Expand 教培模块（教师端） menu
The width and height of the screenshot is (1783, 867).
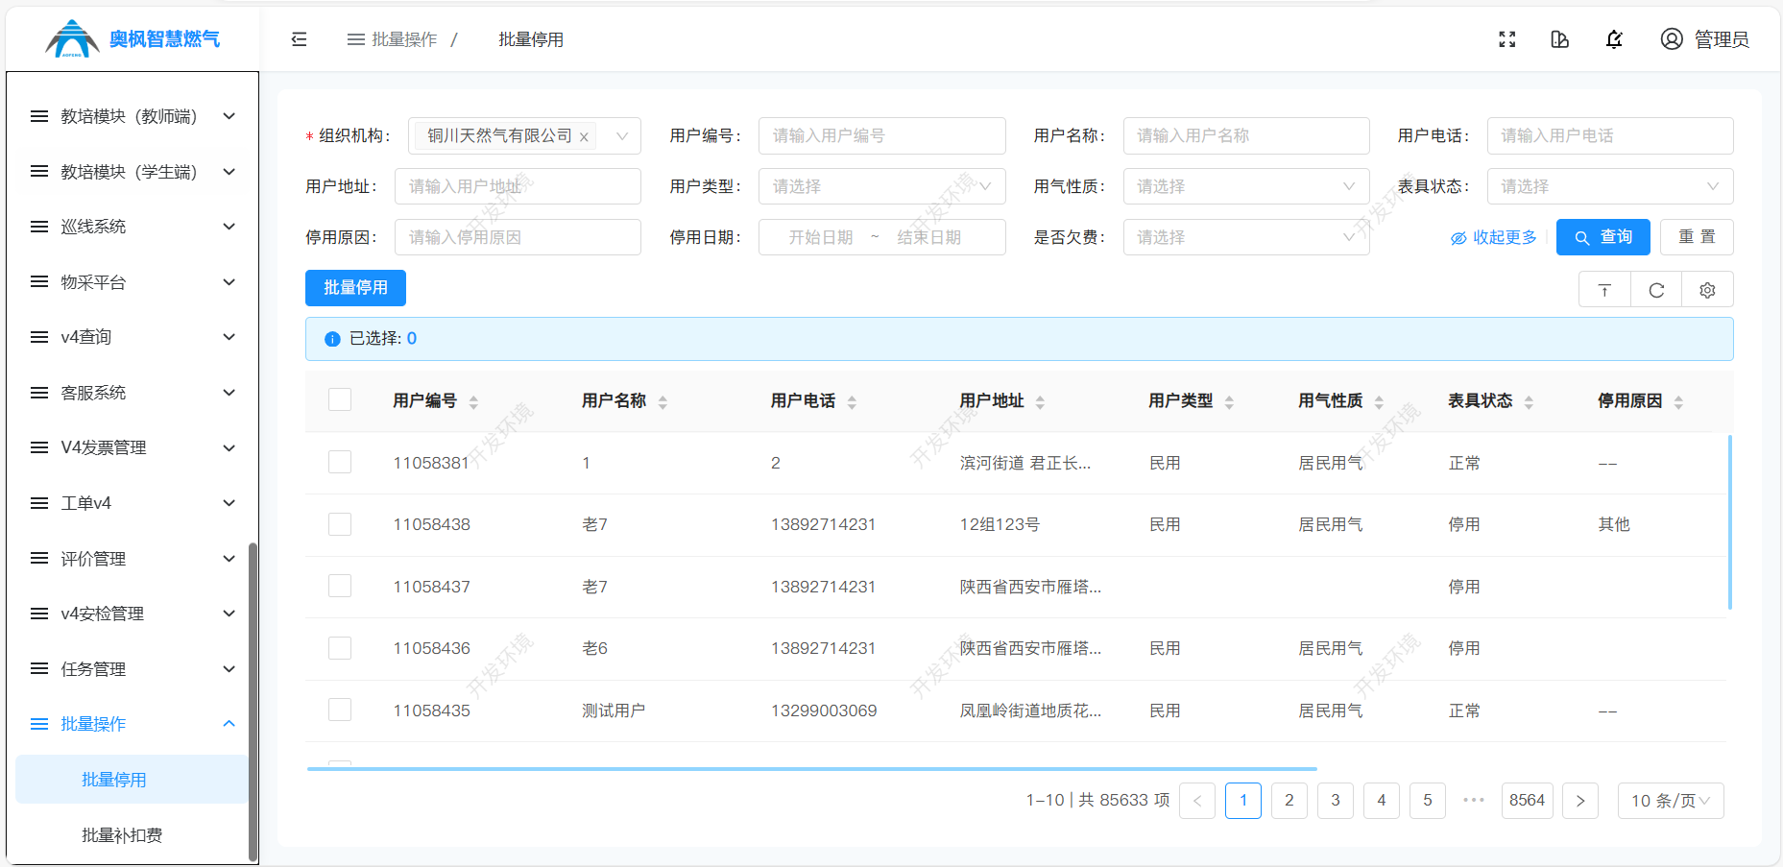(x=133, y=116)
